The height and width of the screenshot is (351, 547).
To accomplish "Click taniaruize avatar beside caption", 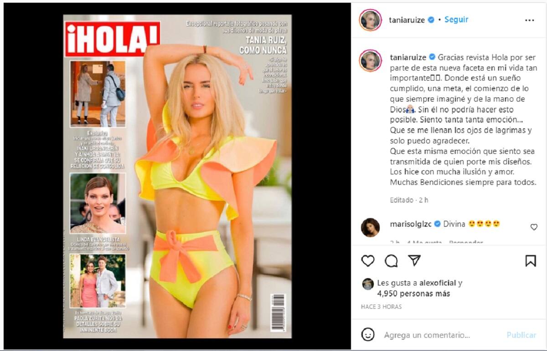I will pos(370,61).
